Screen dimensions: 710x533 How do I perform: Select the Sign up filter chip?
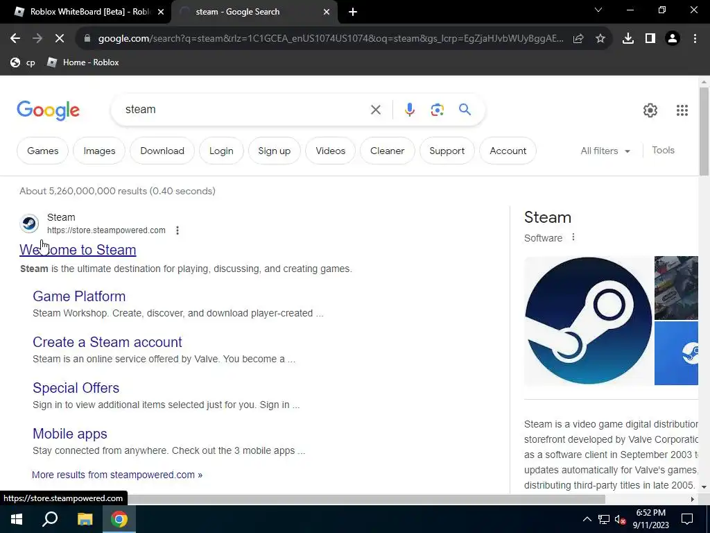coord(275,151)
